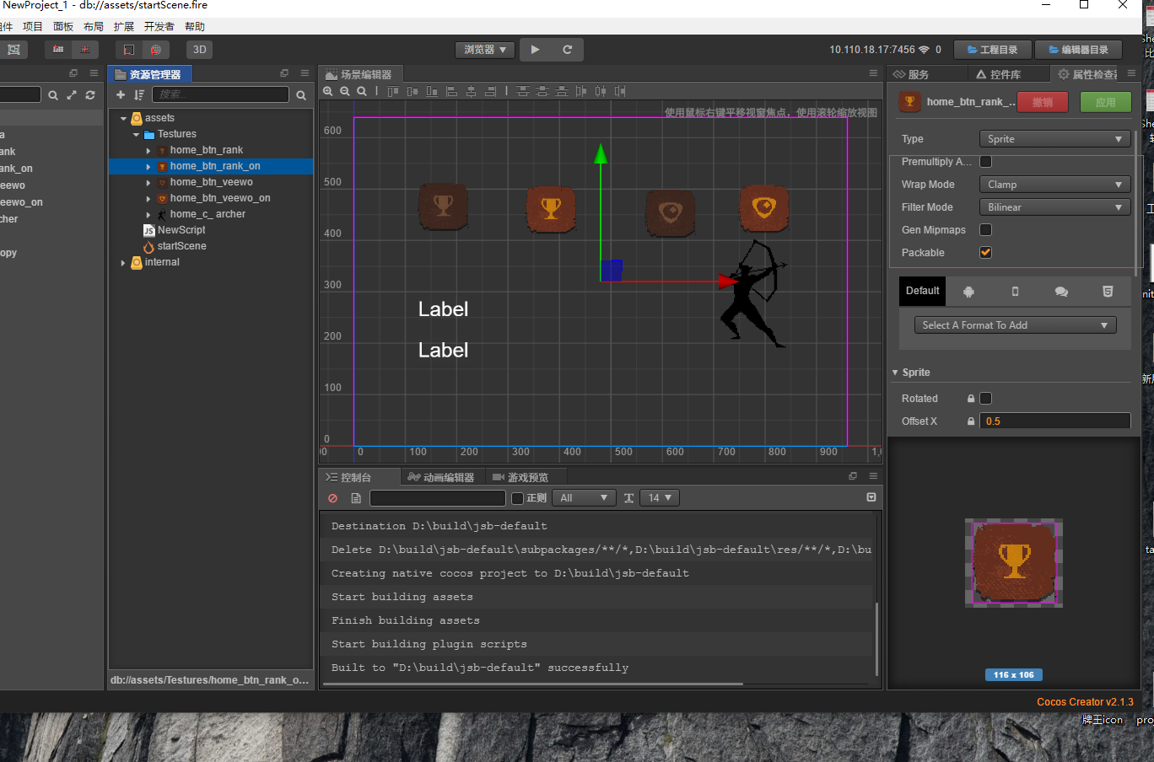Image resolution: width=1154 pixels, height=762 pixels.
Task: Click the create asset plus icon
Action: point(121,95)
